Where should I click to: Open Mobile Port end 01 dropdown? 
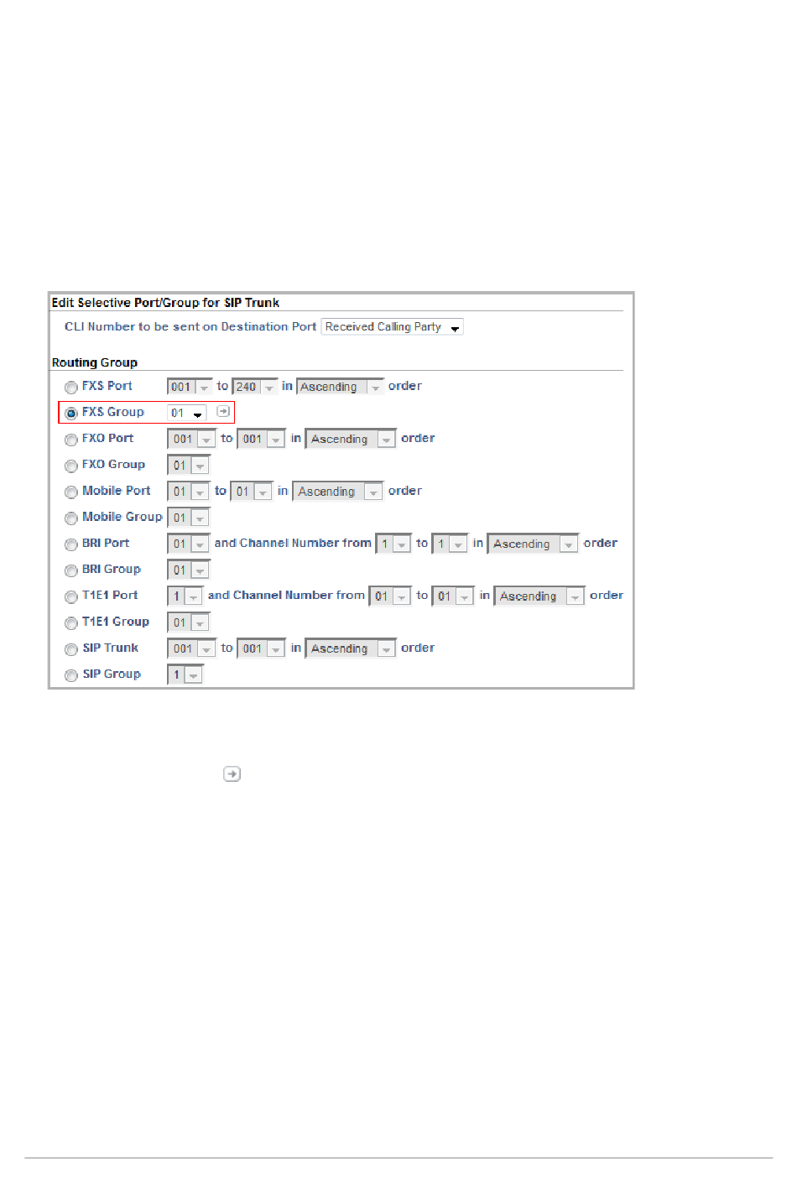click(x=252, y=492)
